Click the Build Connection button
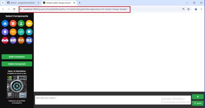Screen dimensions: 205x108 click(x=17, y=57)
